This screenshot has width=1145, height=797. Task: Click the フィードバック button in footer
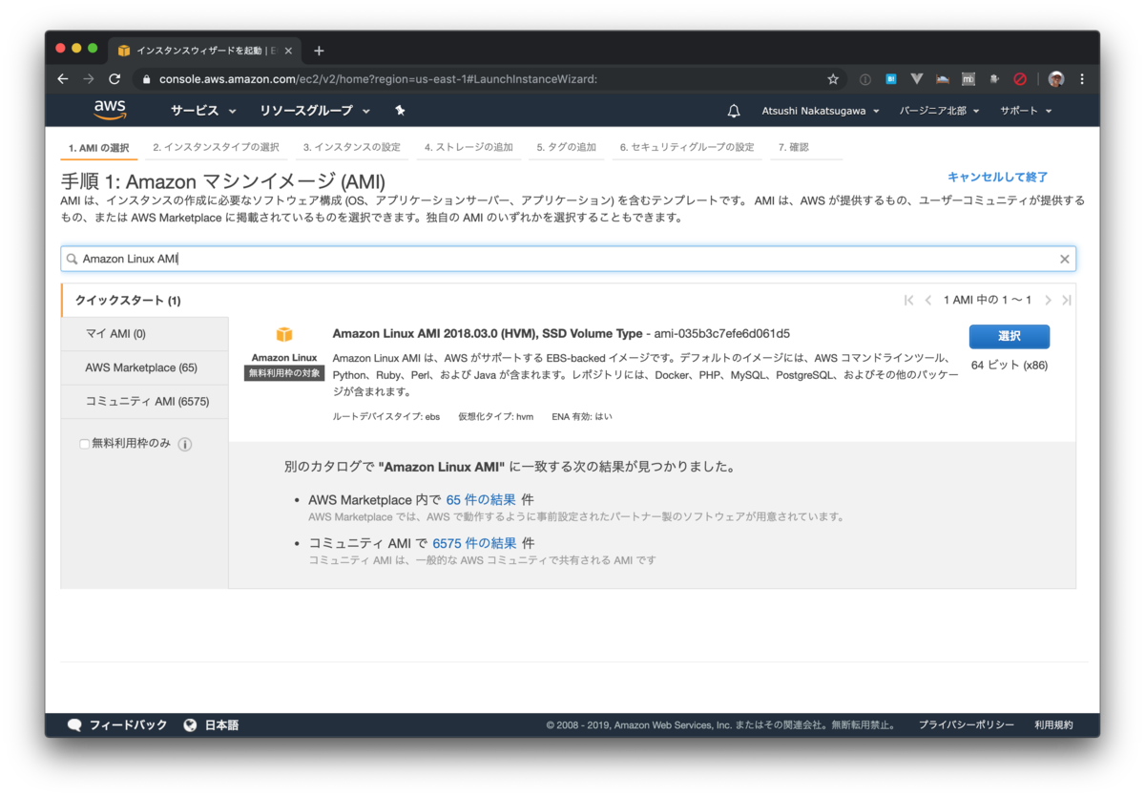(x=117, y=725)
